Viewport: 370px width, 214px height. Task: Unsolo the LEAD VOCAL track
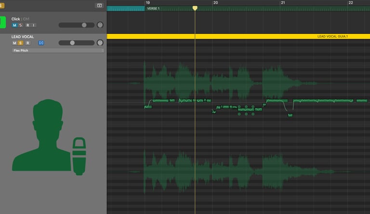click(21, 43)
